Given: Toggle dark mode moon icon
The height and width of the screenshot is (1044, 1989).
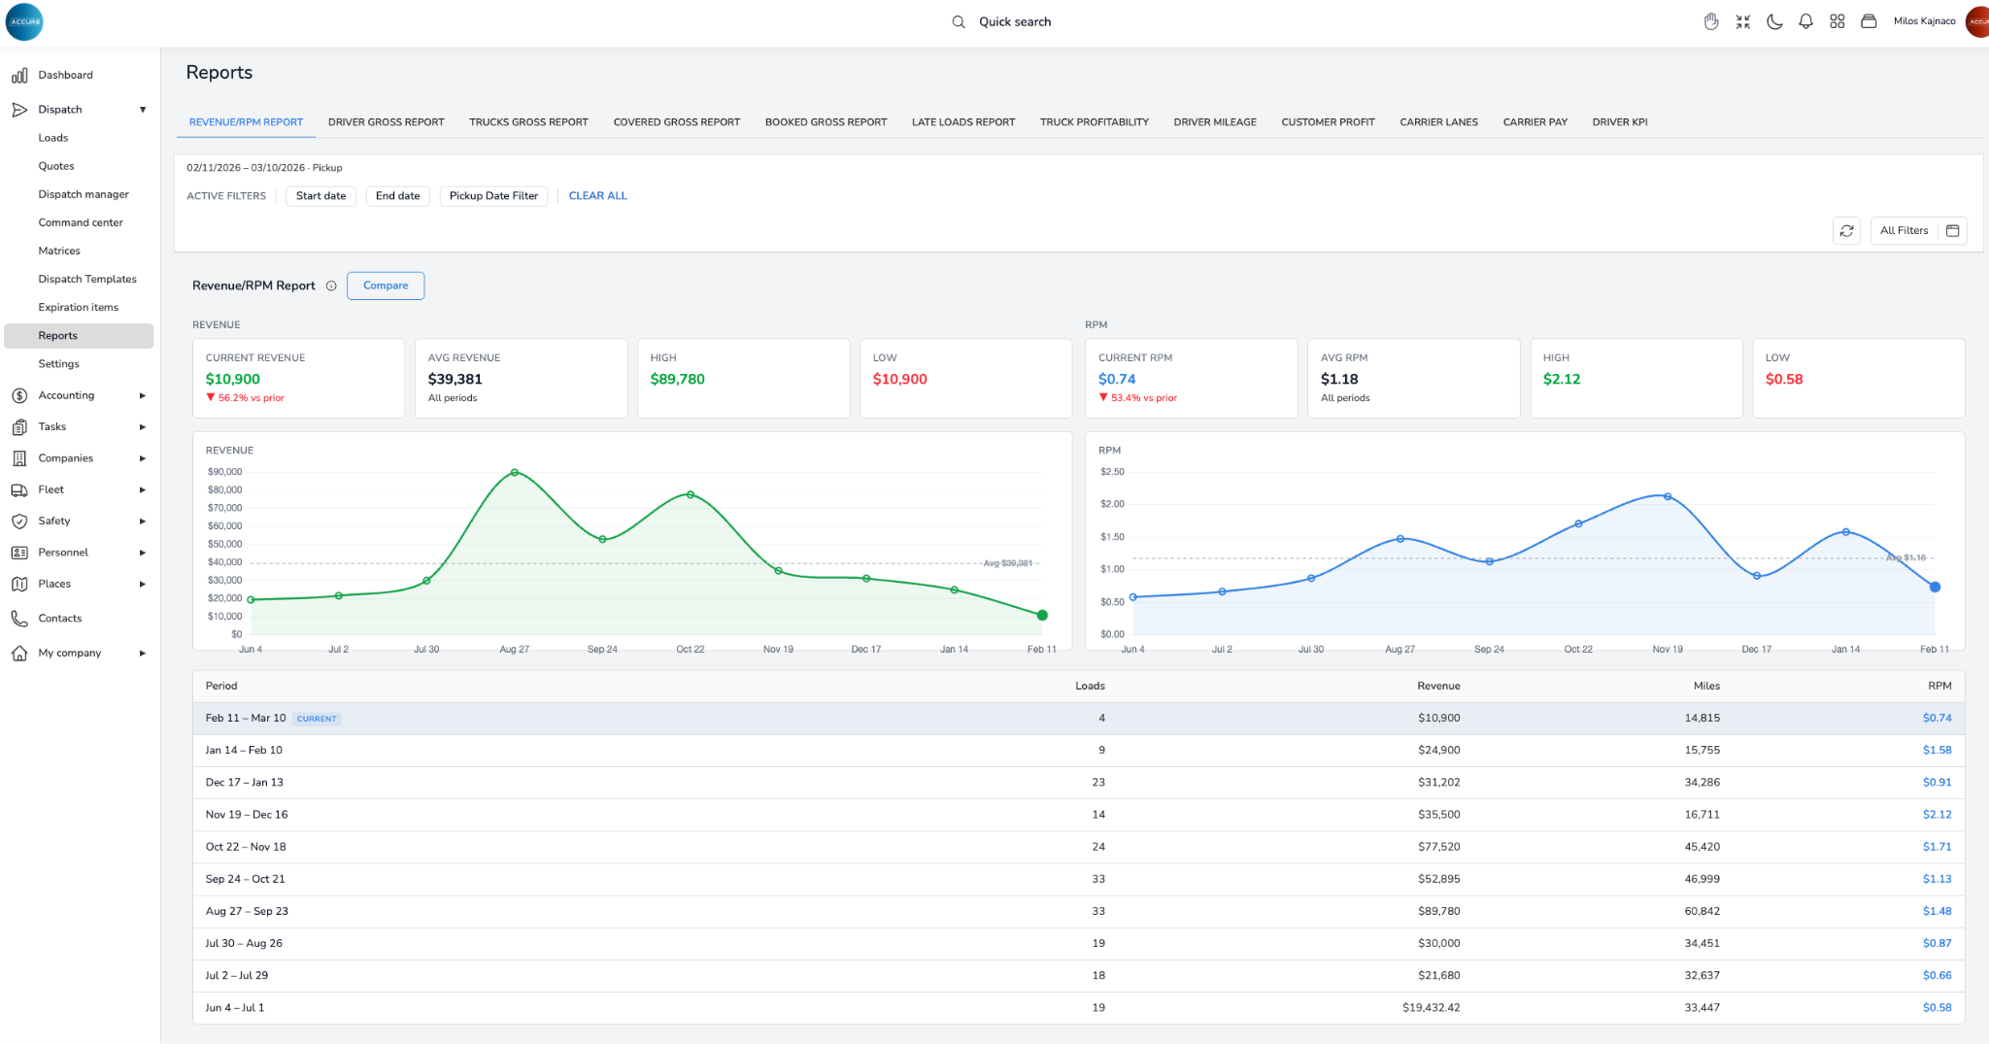Looking at the screenshot, I should coord(1774,21).
